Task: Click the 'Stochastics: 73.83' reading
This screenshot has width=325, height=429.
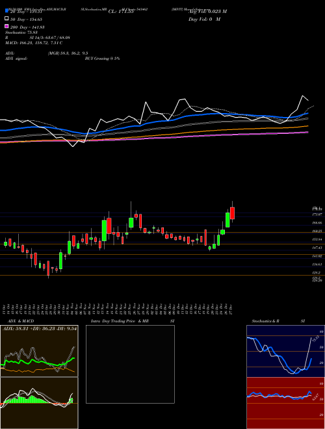Action: coord(21,32)
